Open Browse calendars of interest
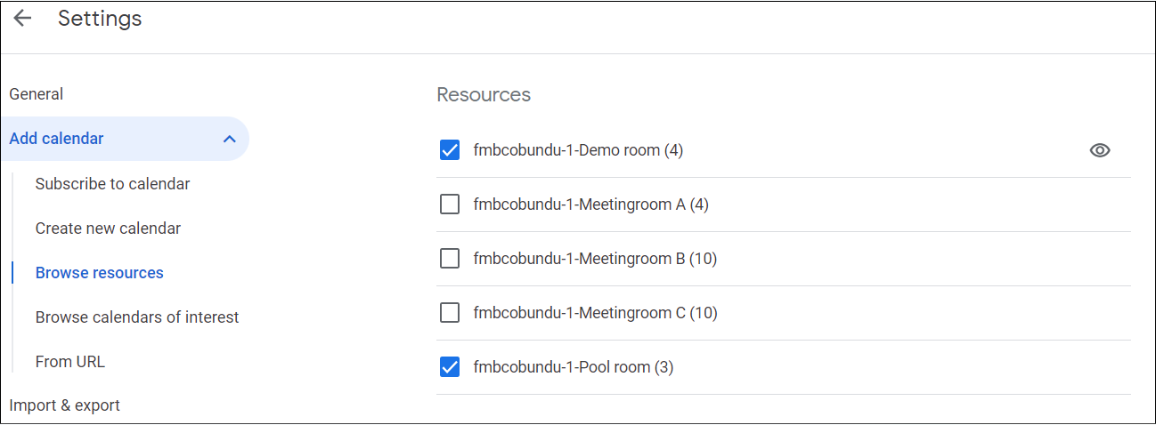1156x425 pixels. pos(137,317)
